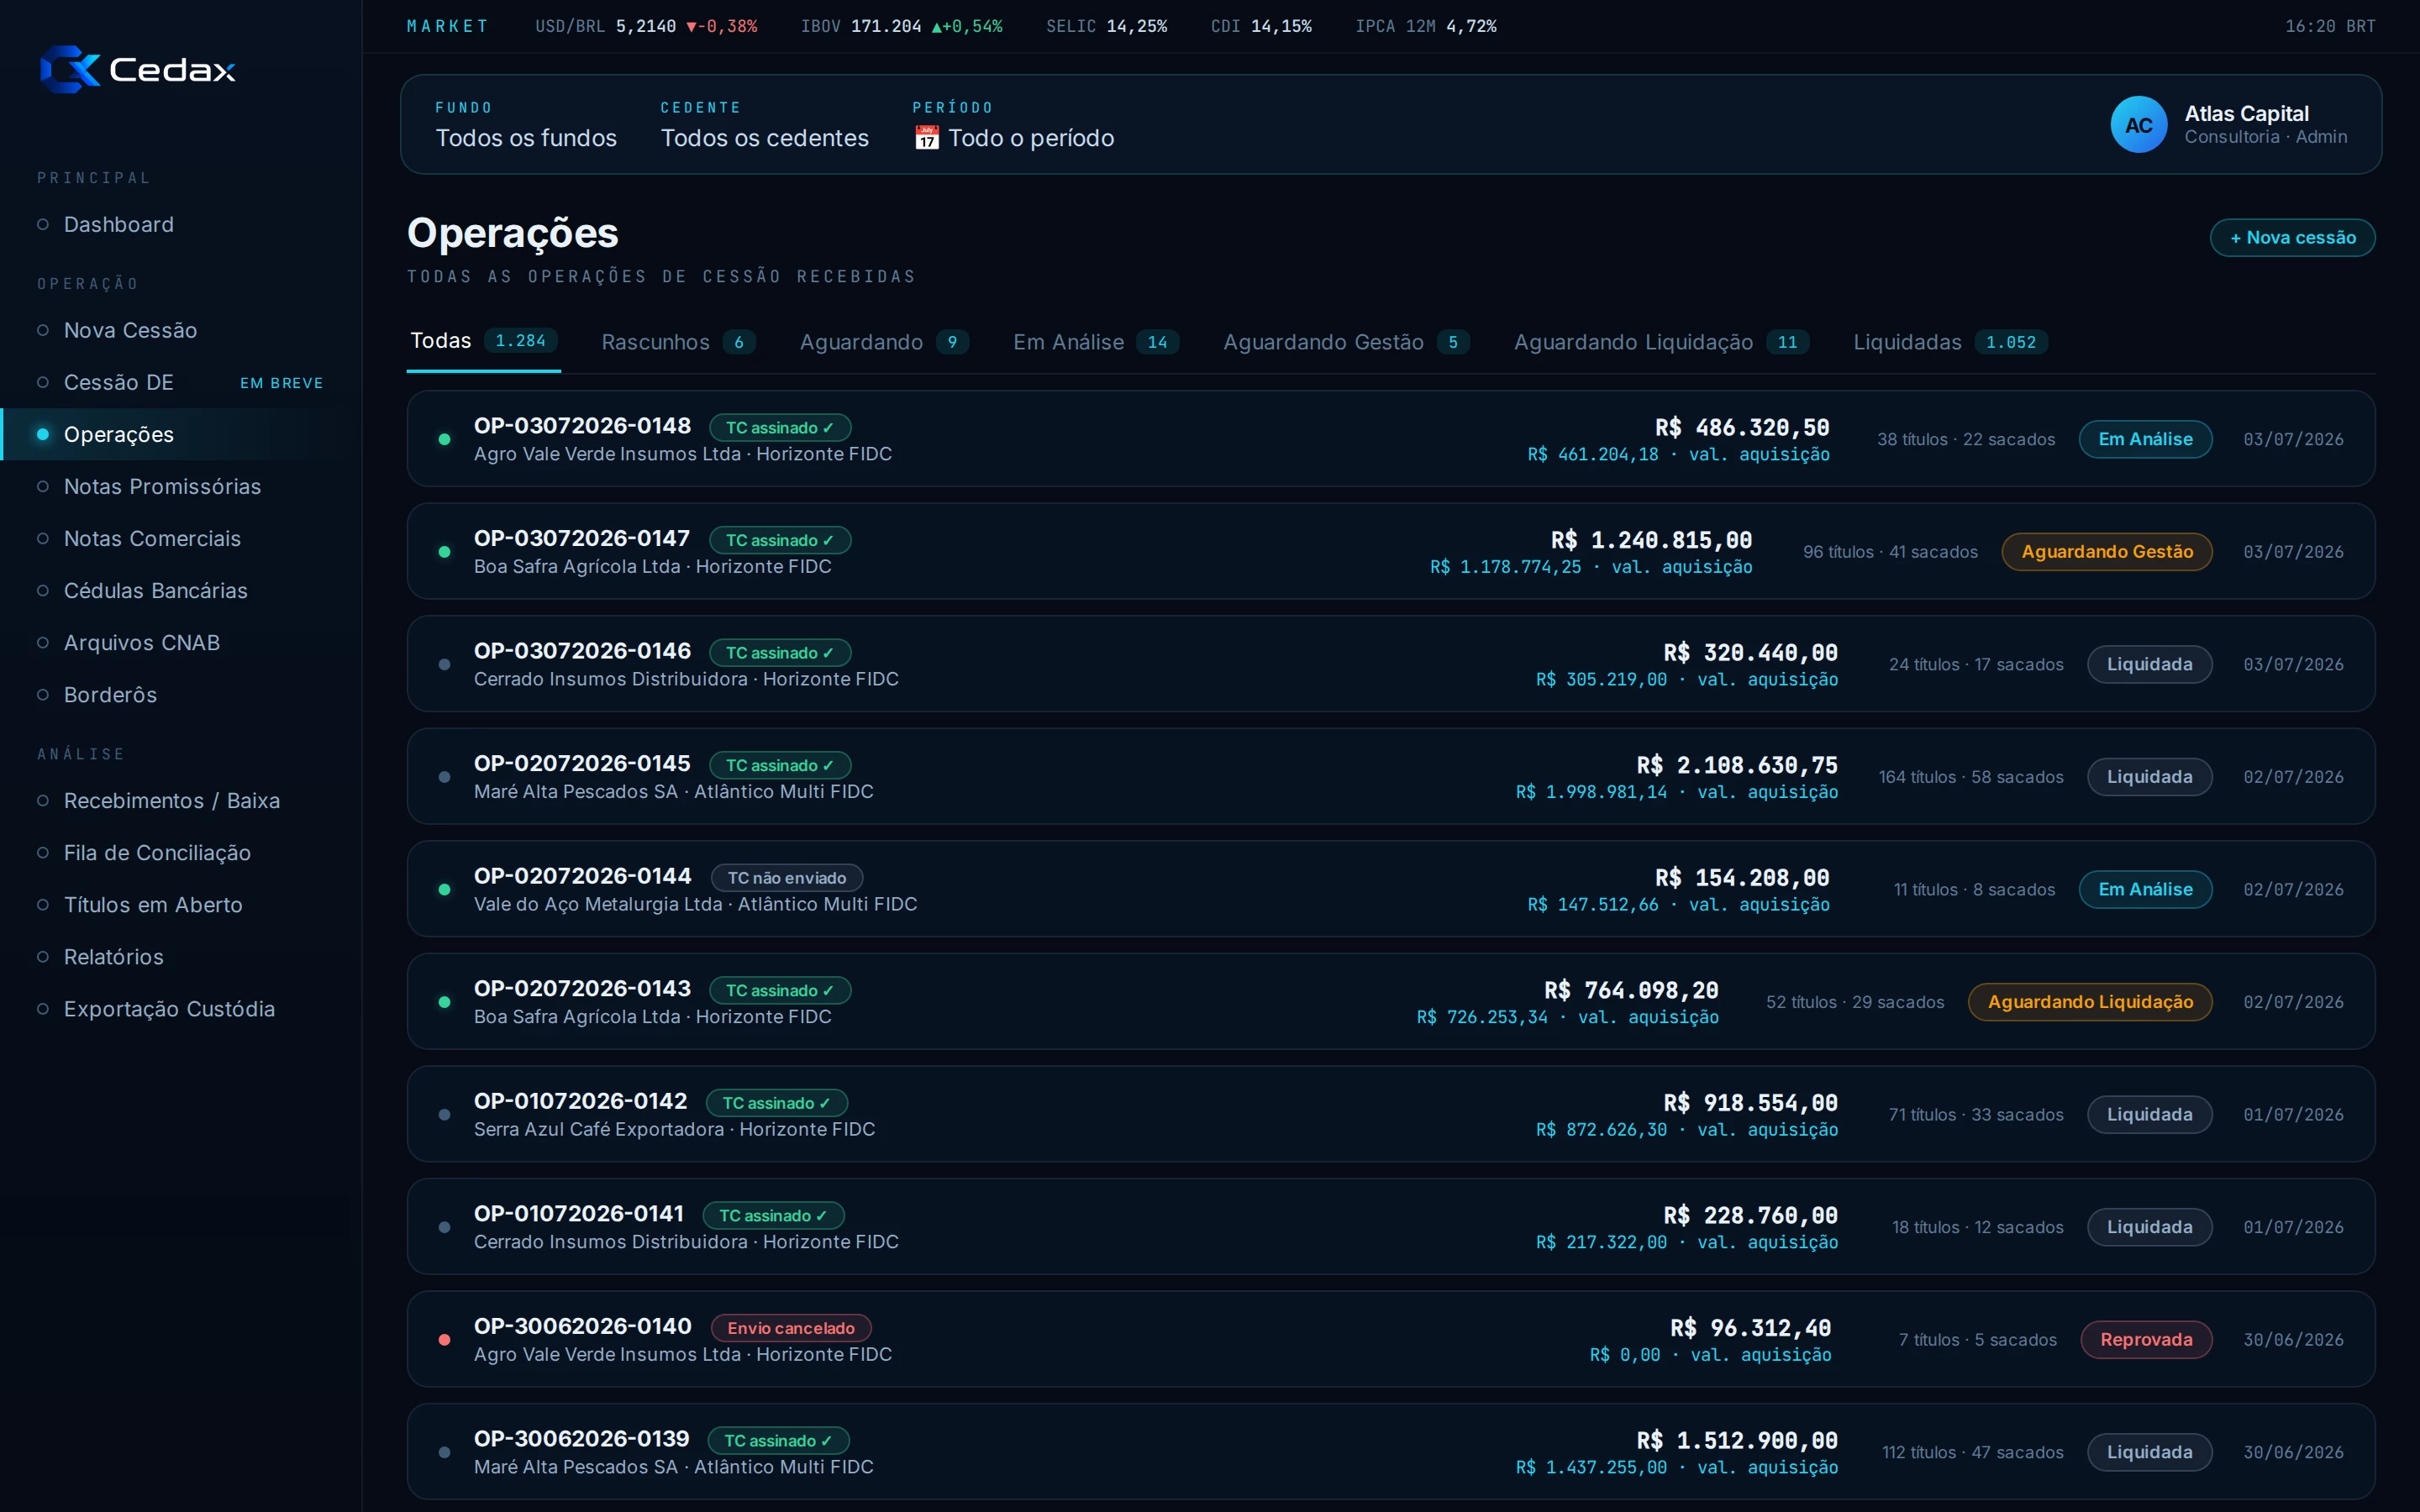Click the IPCA 12M 4,72% ticker
Viewport: 2420px width, 1512px height.
point(1425,26)
